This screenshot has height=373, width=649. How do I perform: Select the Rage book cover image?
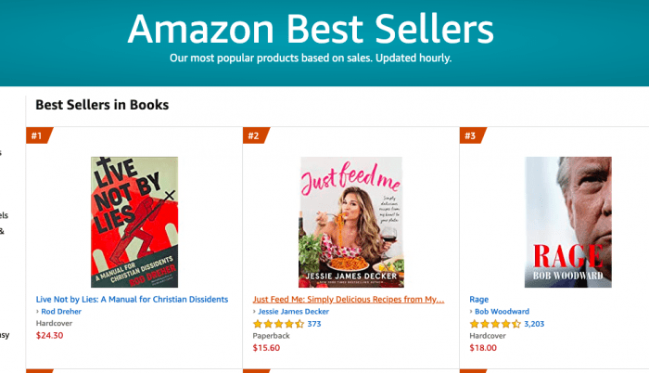[568, 222]
